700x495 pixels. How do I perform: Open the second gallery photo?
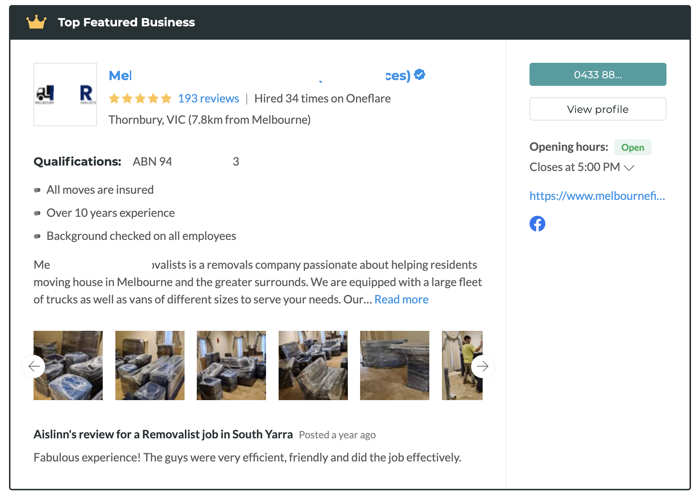click(150, 365)
